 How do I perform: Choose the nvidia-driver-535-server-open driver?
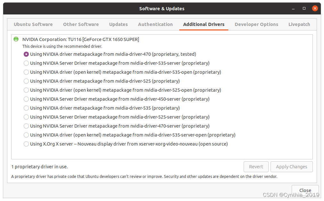coord(26,135)
